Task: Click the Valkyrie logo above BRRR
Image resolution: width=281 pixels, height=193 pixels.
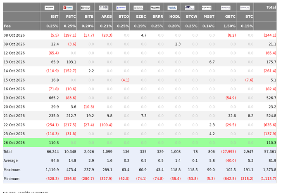Action: pos(155,8)
